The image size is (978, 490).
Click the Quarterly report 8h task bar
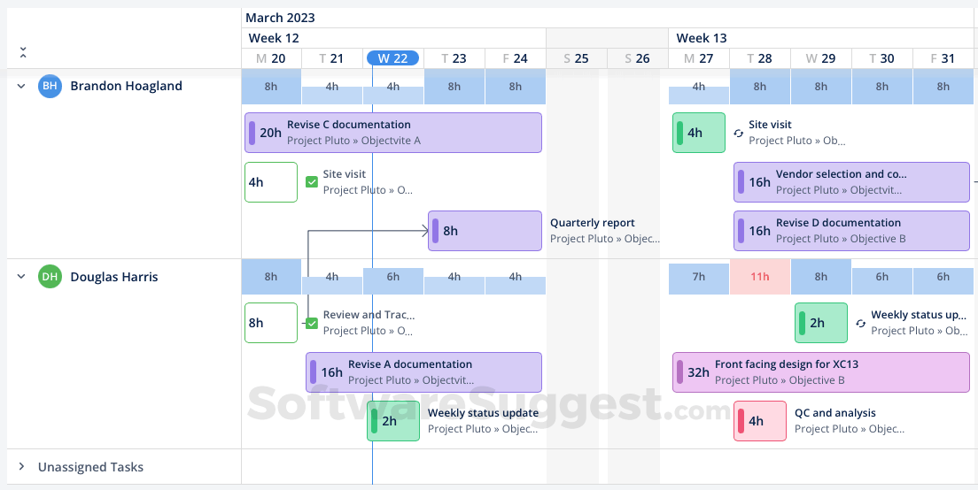485,231
